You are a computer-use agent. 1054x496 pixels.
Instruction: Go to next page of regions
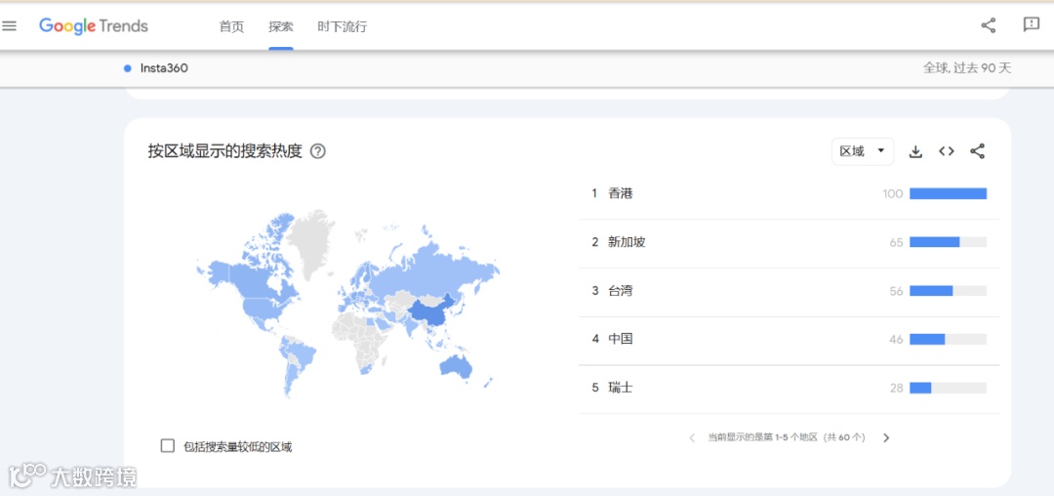[886, 437]
